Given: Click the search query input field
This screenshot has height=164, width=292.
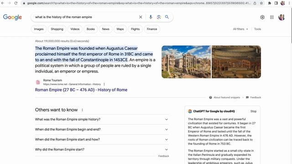Looking at the screenshot, I should coord(86,17).
